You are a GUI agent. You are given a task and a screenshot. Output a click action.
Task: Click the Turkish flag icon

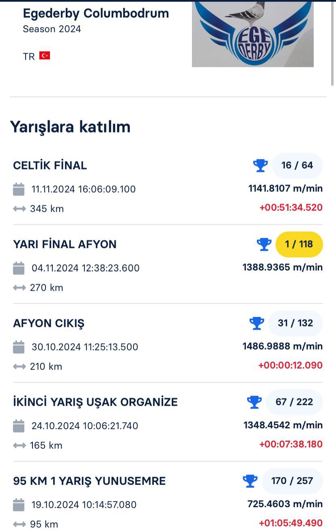tap(45, 56)
